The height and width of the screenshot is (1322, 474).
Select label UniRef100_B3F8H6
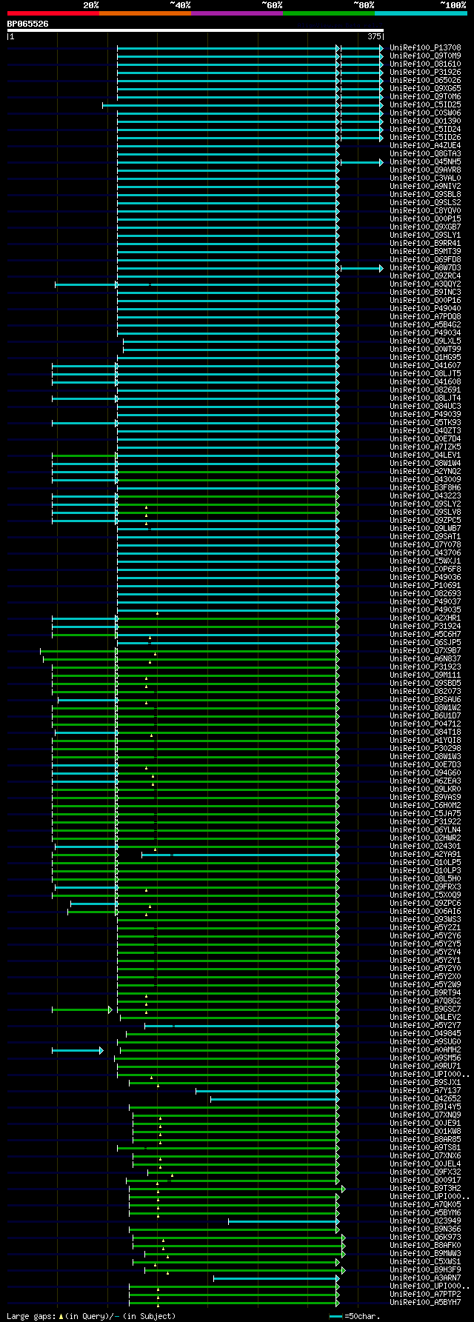click(x=425, y=488)
